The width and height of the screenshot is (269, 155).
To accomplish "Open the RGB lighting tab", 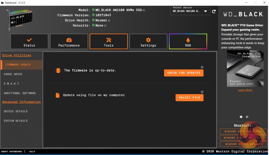I will (188, 42).
